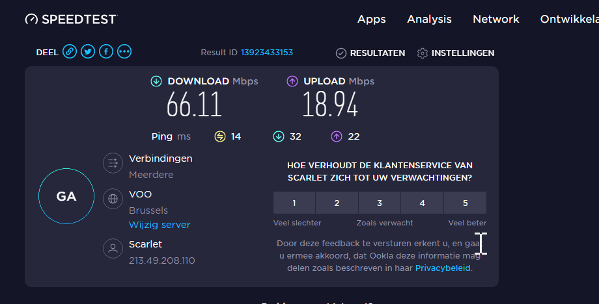This screenshot has height=304, width=599.
Task: Click the upload arrow icon
Action: coord(292,81)
